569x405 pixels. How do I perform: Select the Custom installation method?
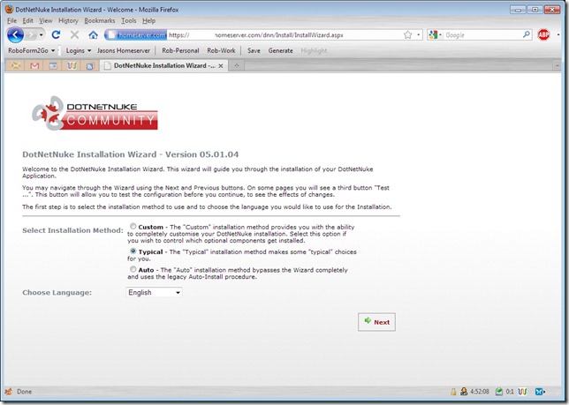coord(133,226)
